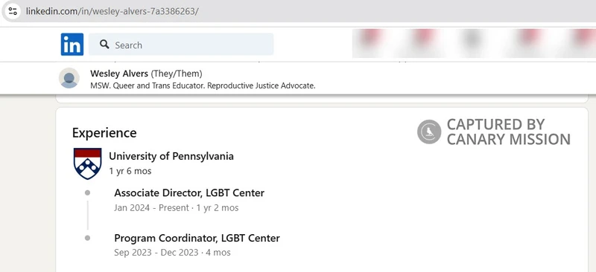This screenshot has width=596, height=272.
Task: Focus the LinkedIn Search field
Action: pyautogui.click(x=181, y=45)
